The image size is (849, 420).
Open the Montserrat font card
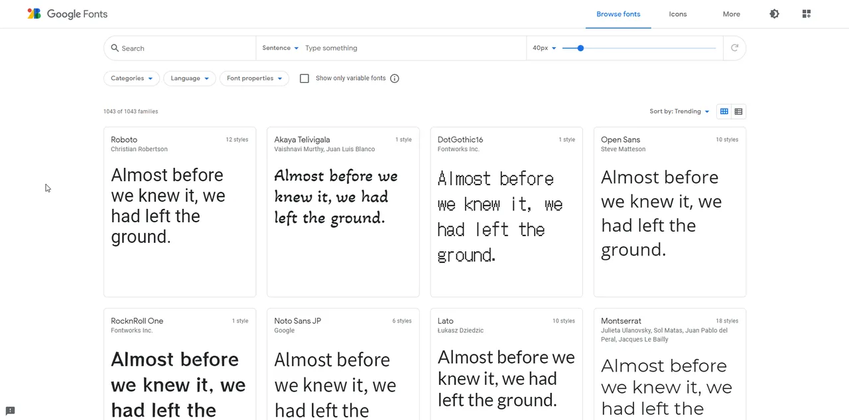[x=670, y=364]
